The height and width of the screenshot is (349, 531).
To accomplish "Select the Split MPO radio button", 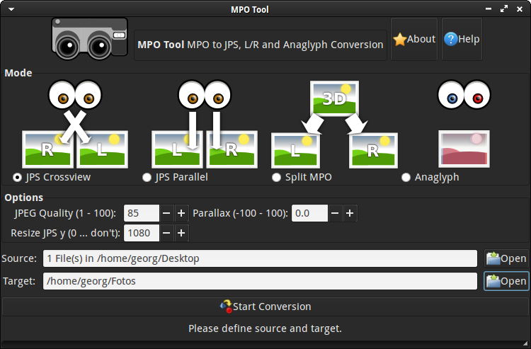I will pos(277,177).
